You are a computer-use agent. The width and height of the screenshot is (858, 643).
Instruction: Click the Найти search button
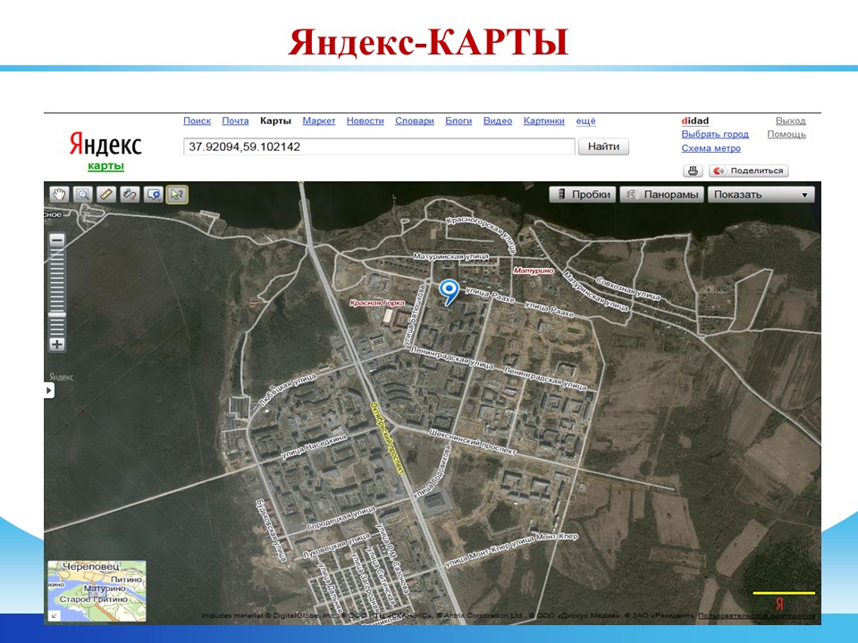(603, 146)
